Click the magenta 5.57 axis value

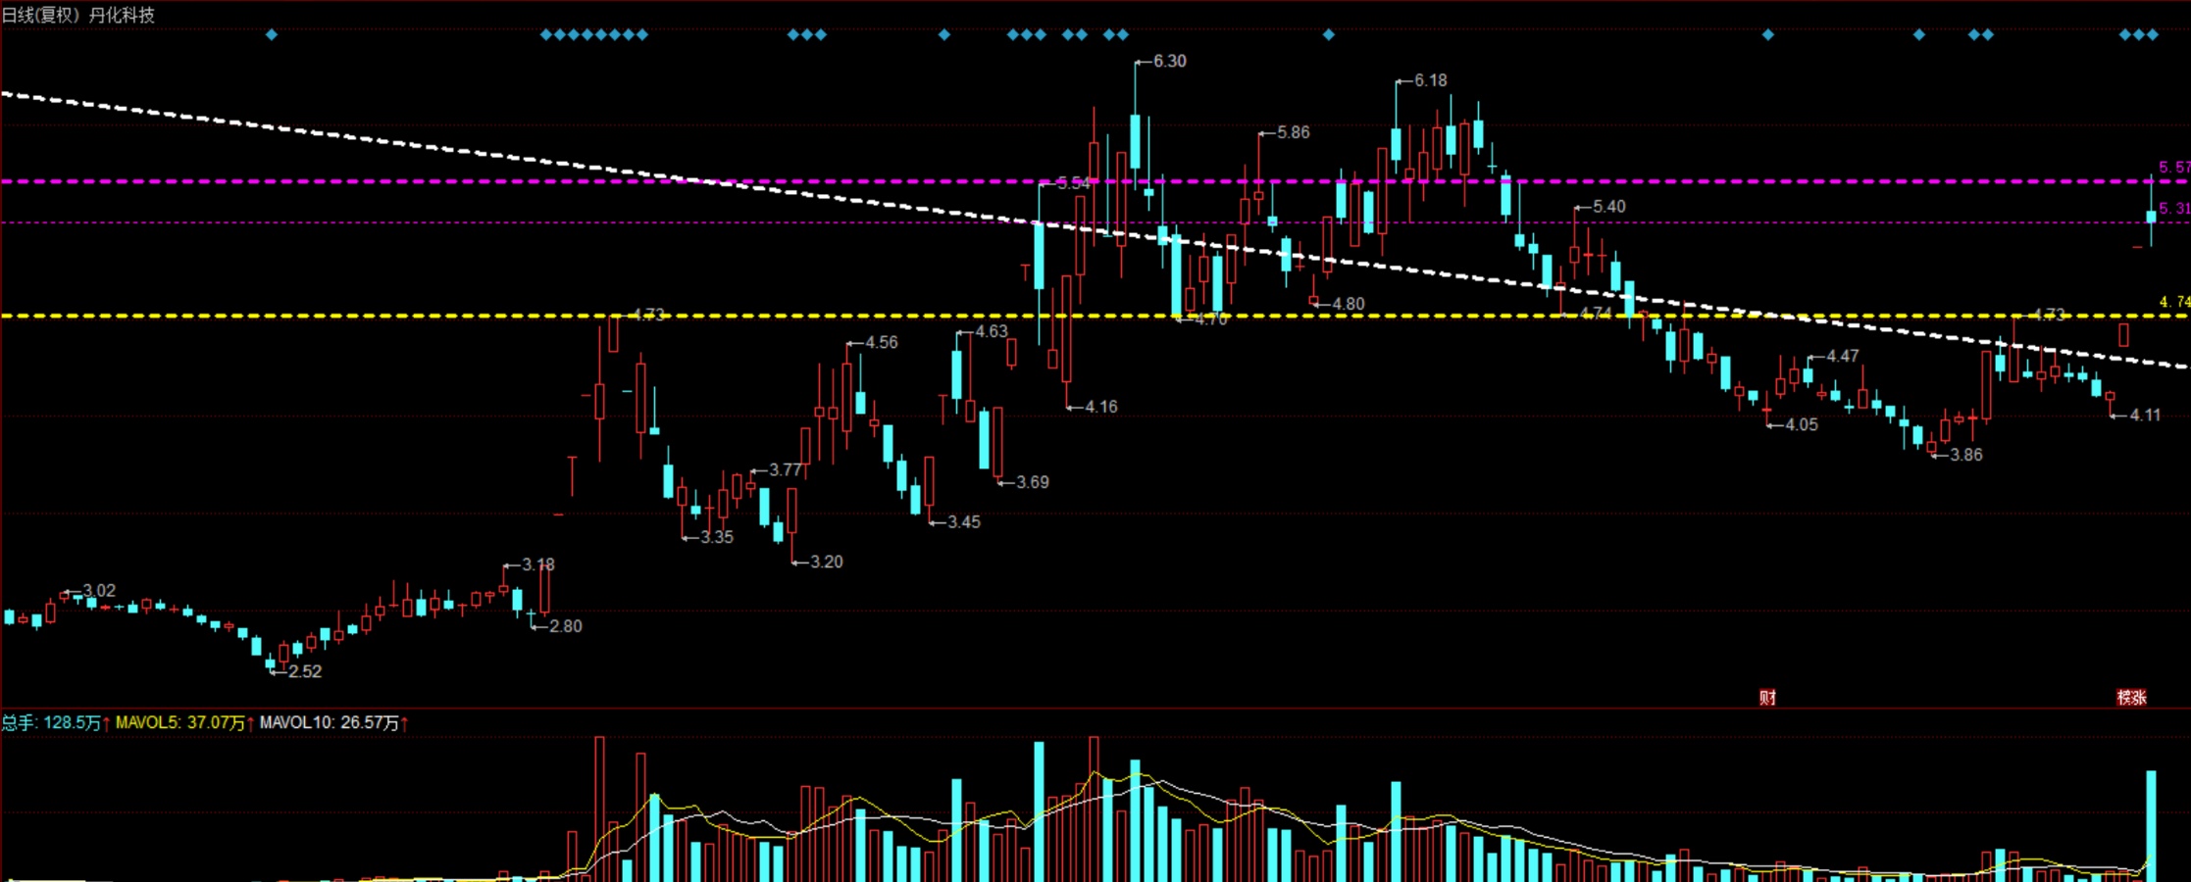click(x=2174, y=168)
